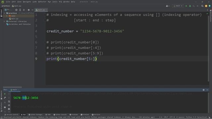The height and width of the screenshot is (119, 212).
Task: Click the inspections green checkmark widget
Action: 207,14
